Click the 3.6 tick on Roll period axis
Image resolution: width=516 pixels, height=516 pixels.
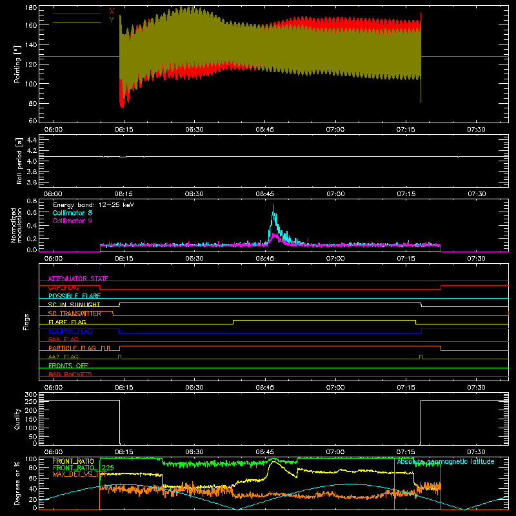pos(32,183)
